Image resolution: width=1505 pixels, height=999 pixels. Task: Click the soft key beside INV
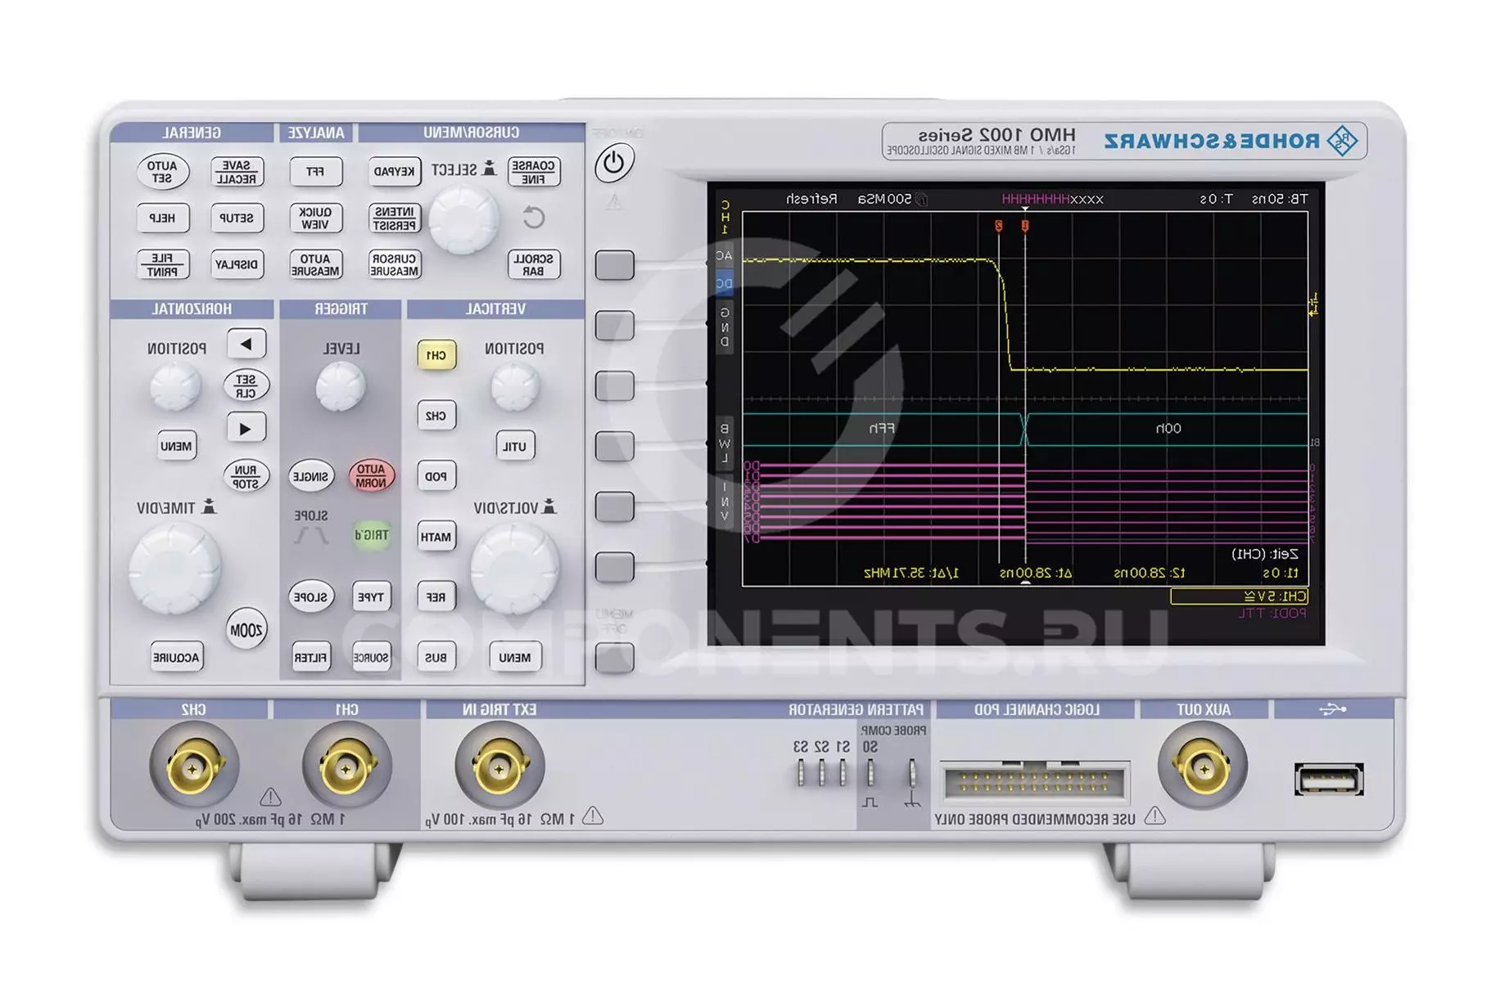coord(614,506)
